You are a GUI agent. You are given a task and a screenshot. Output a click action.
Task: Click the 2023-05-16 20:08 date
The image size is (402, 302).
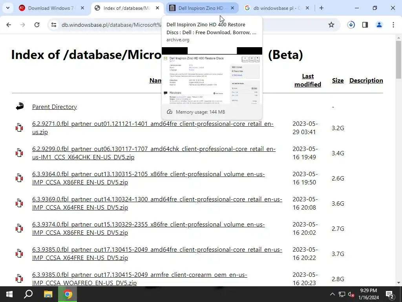pos(305,203)
